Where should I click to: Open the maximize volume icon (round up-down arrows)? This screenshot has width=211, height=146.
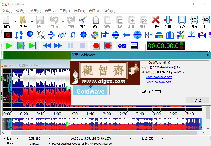tap(137, 35)
